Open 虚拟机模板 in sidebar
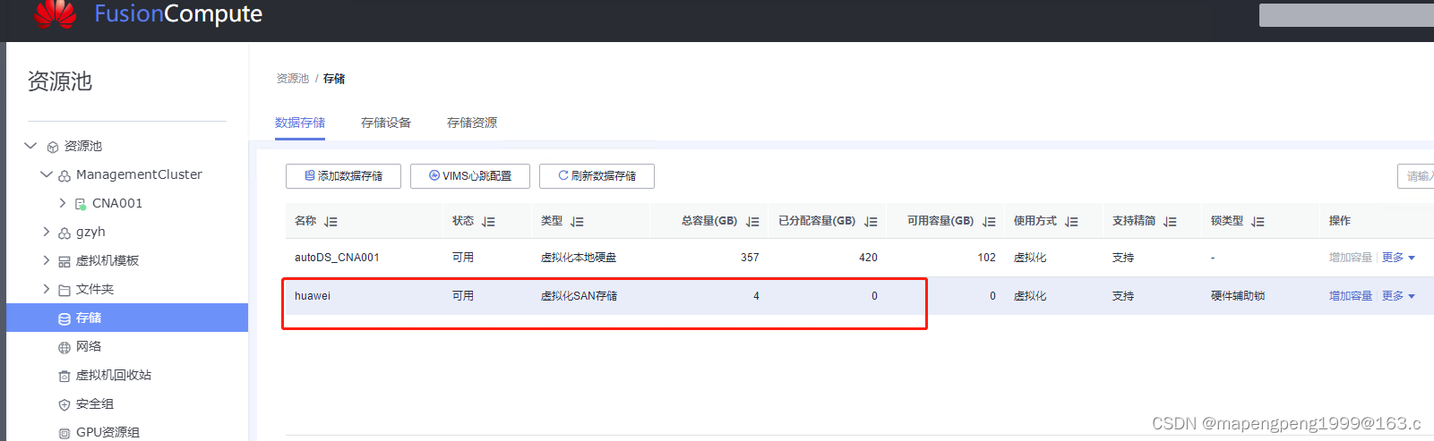This screenshot has height=441, width=1434. point(107,260)
